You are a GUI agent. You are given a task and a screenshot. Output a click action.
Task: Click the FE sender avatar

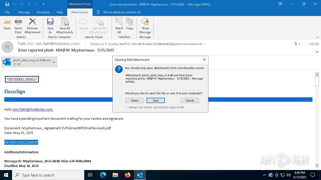tap(8, 47)
